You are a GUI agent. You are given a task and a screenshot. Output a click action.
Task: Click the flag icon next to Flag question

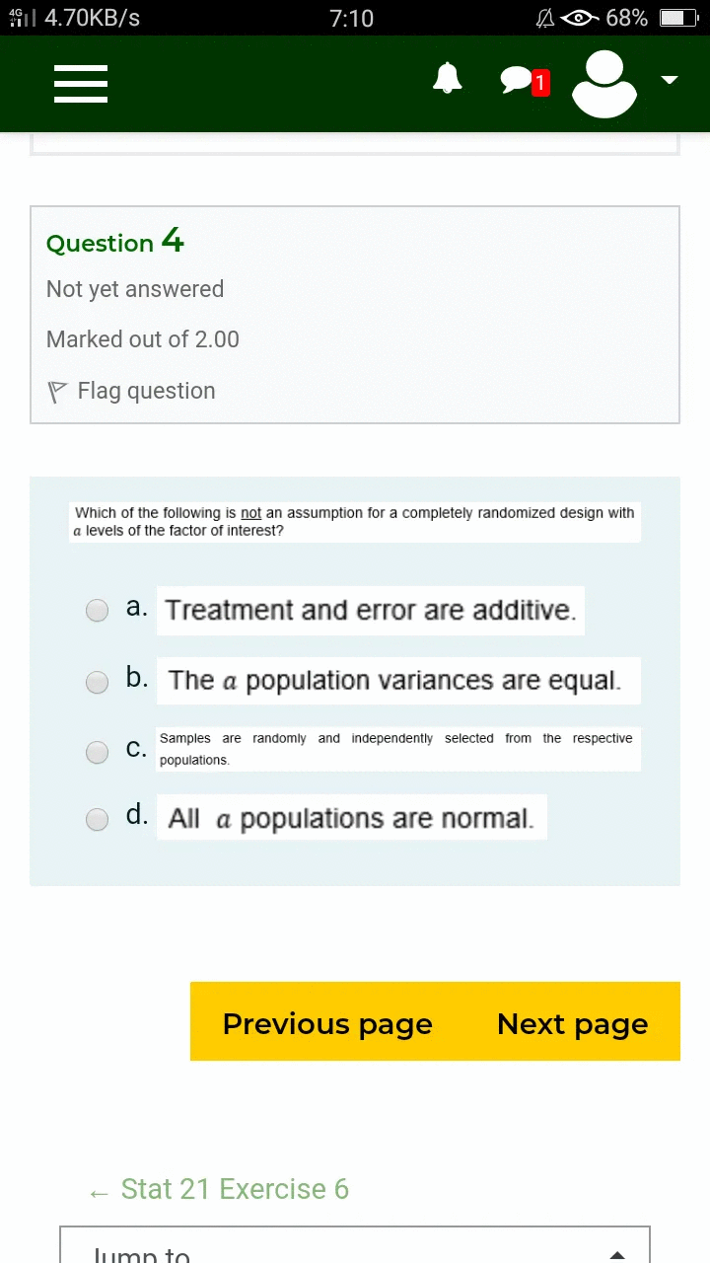(56, 391)
